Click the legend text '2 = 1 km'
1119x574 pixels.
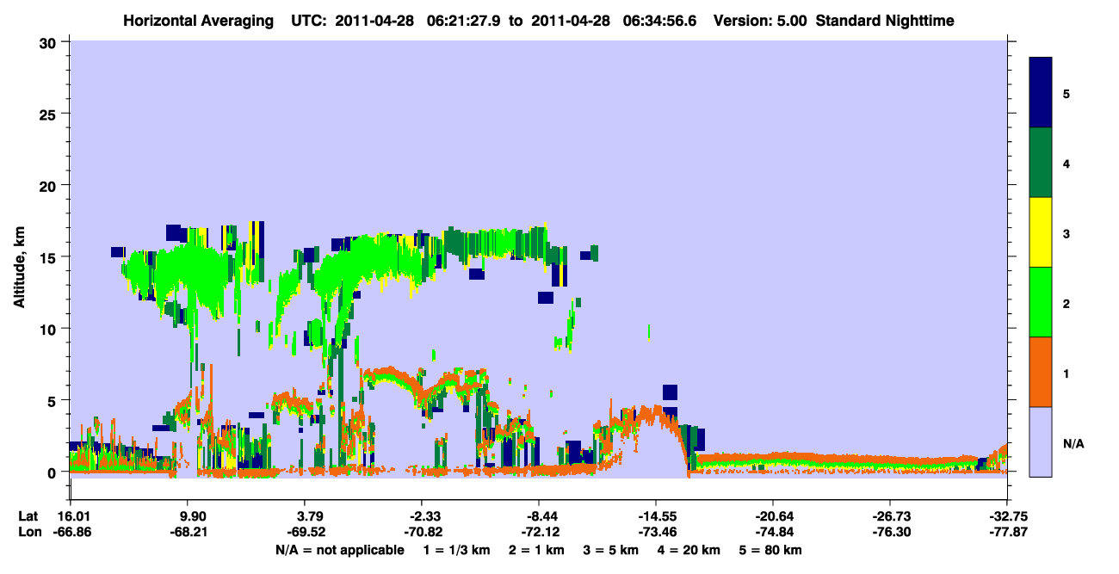(x=536, y=550)
